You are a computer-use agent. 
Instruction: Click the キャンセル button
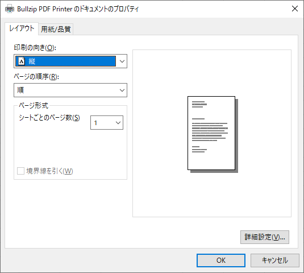click(x=274, y=260)
